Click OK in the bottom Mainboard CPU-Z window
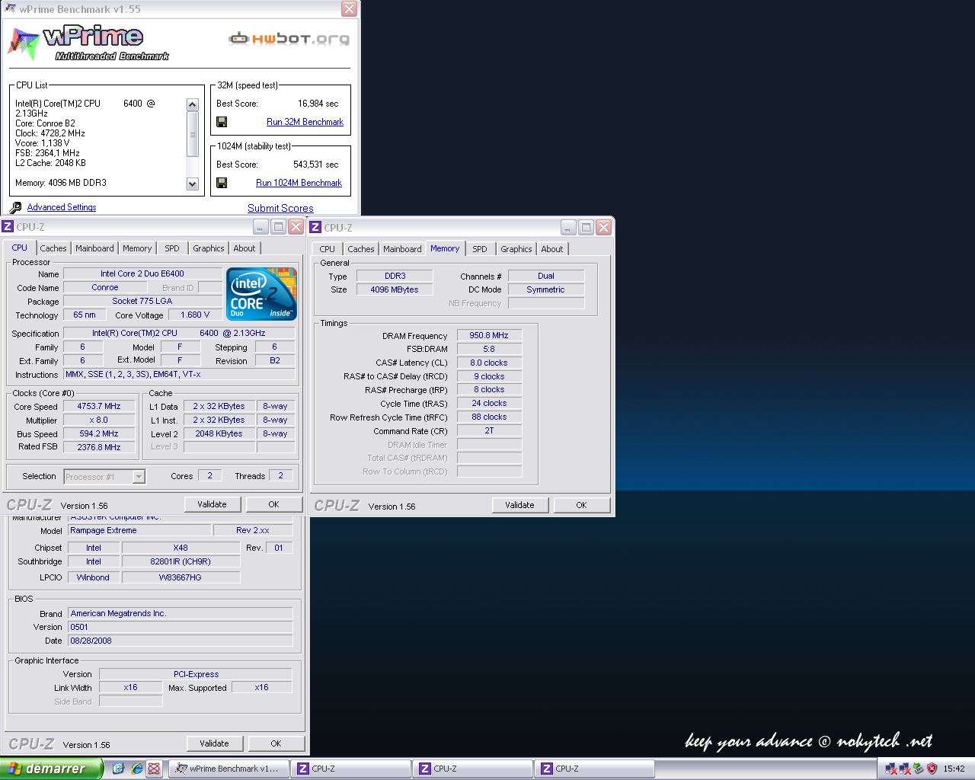Viewport: 975px width, 780px height. tap(276, 743)
